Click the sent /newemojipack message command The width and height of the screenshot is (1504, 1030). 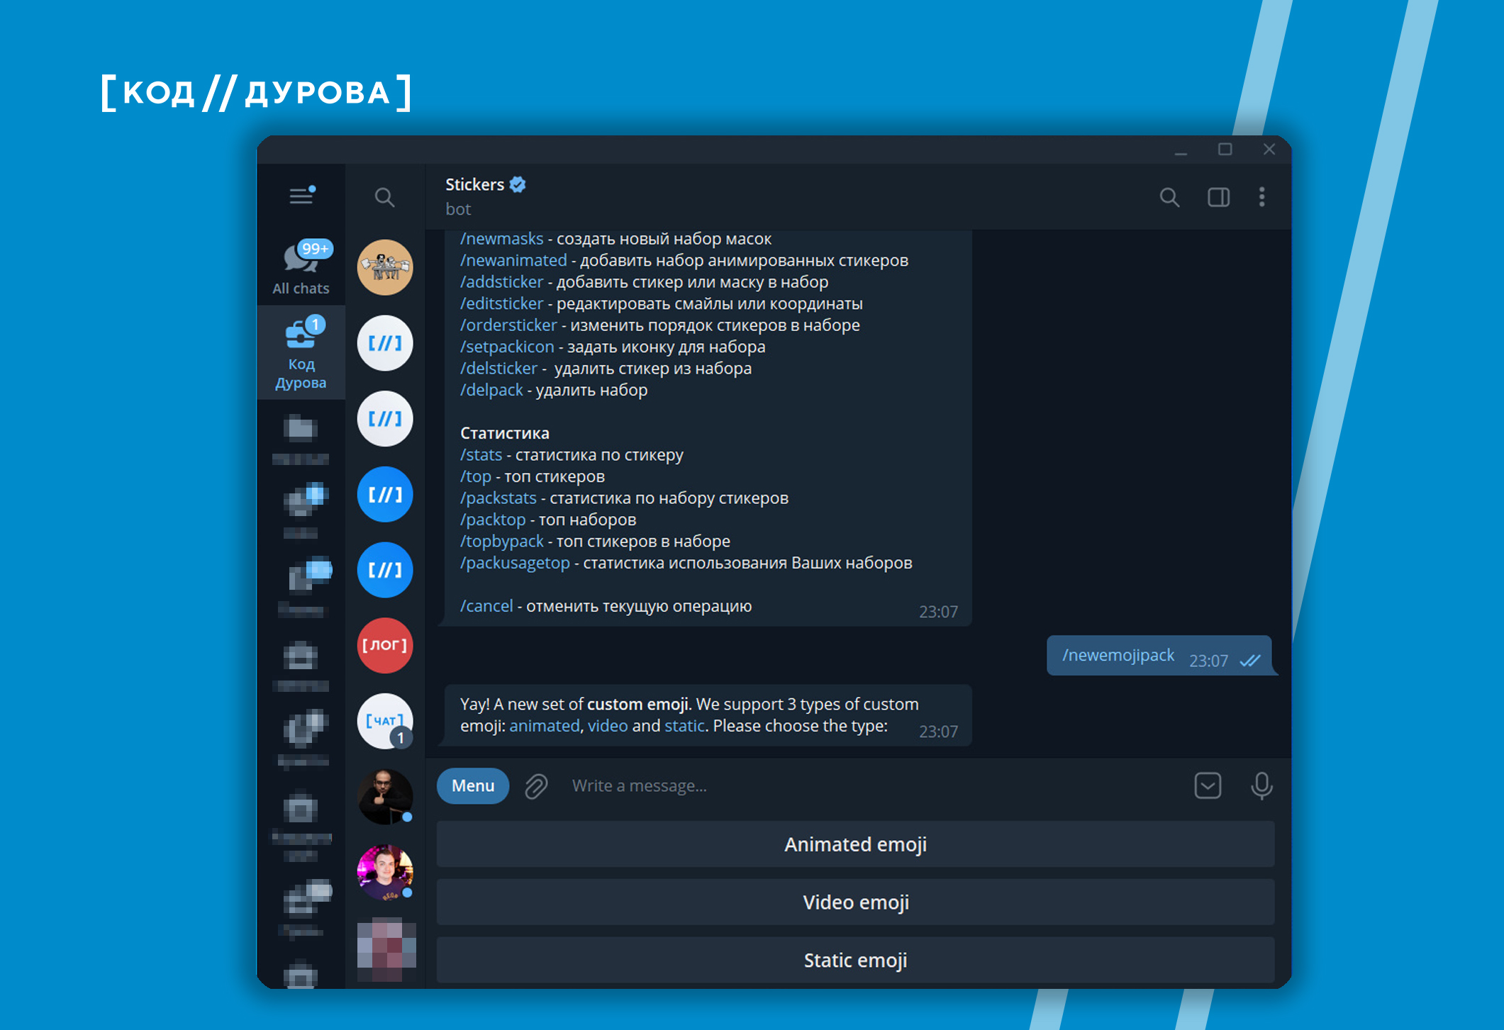pos(1118,656)
